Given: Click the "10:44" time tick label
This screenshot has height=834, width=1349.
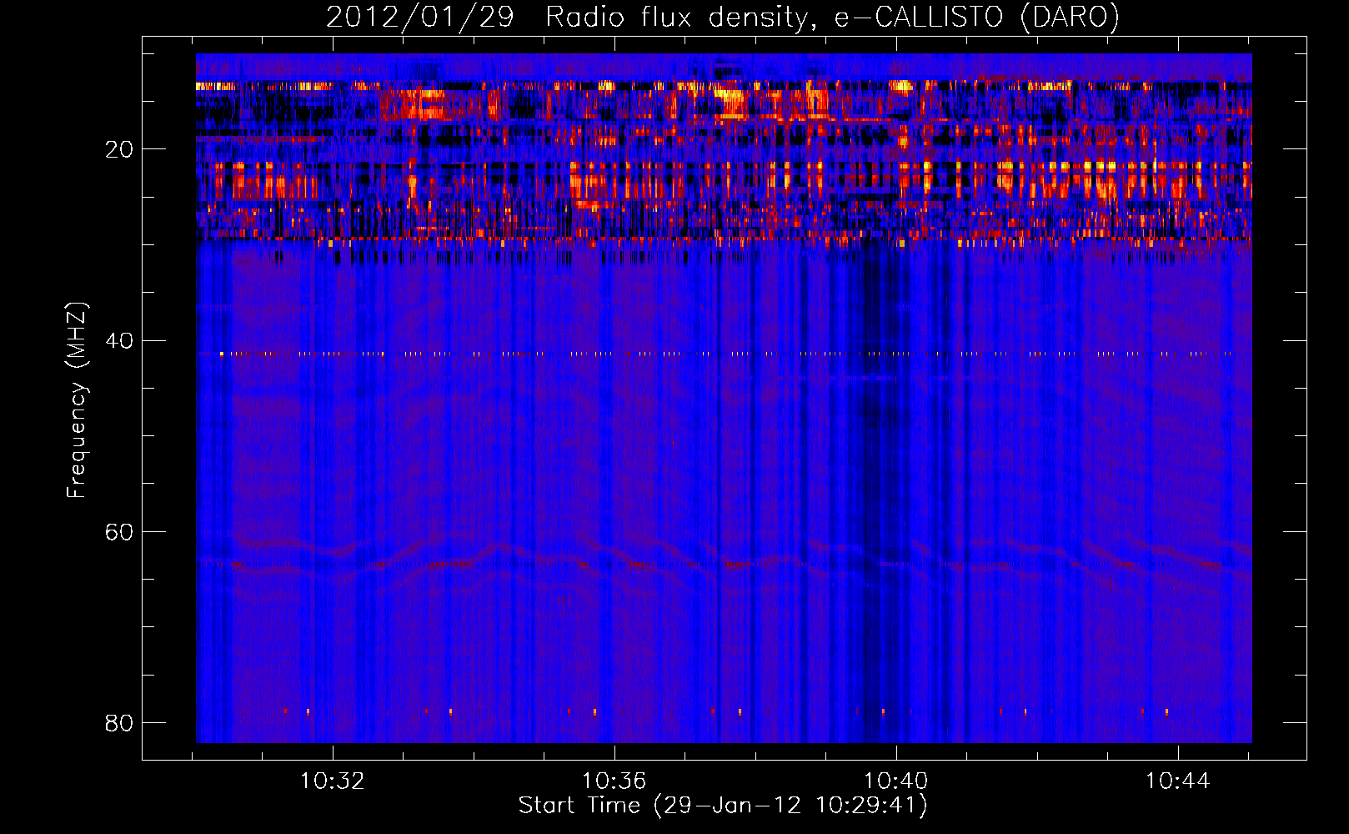Looking at the screenshot, I should point(1177,781).
